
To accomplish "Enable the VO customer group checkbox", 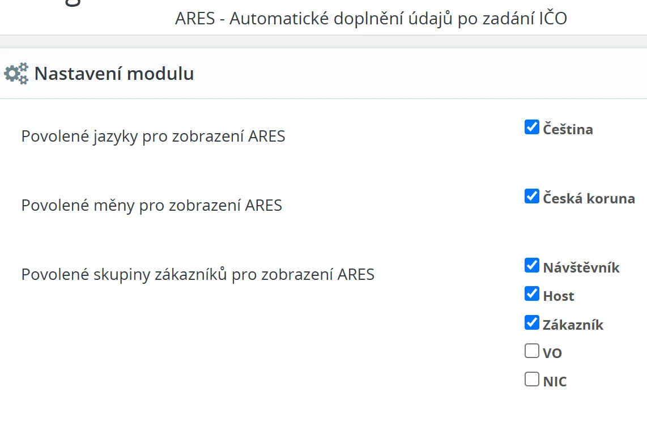I will 531,351.
